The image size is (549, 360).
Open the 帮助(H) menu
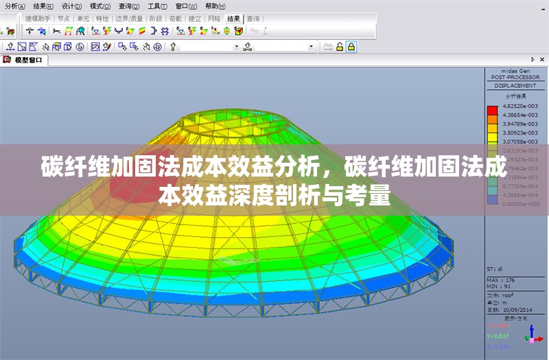coord(215,6)
